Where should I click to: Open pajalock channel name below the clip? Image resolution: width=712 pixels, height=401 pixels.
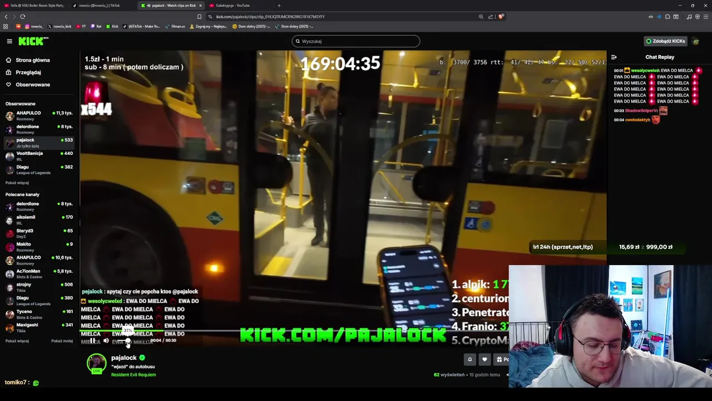point(123,358)
